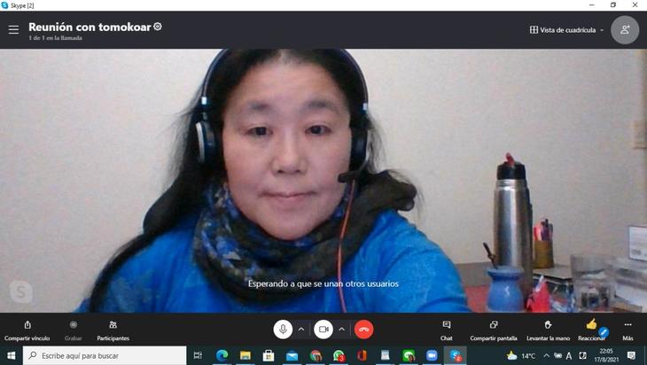Expand microphone options chevron

[x=301, y=330]
